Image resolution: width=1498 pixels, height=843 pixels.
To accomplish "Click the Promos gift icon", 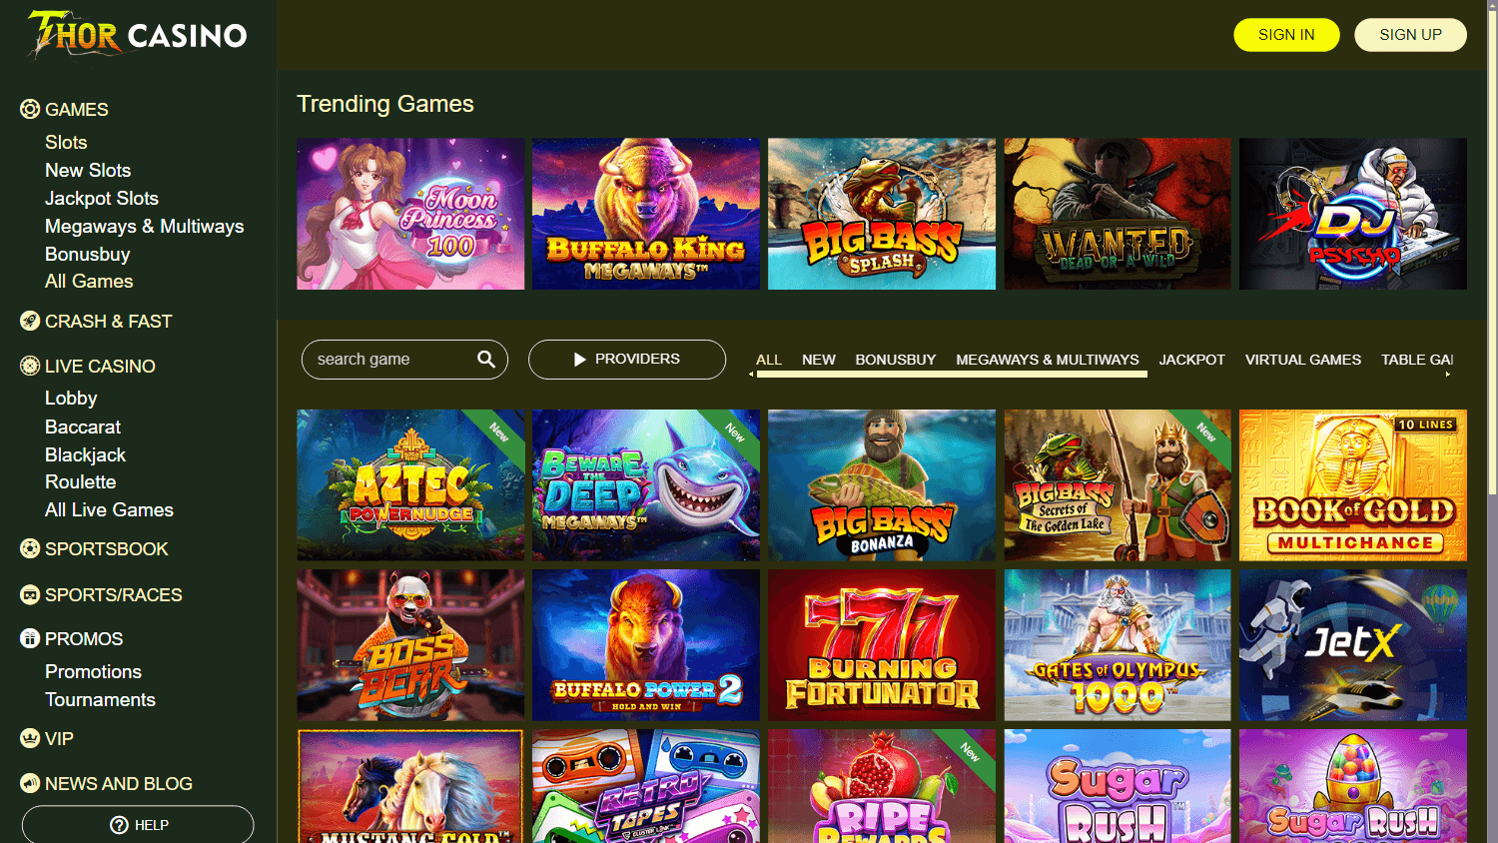I will tap(30, 638).
